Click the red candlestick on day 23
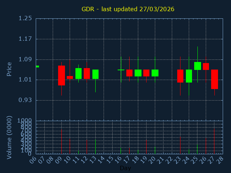The width and height of the screenshot is (231, 173). [x=180, y=76]
